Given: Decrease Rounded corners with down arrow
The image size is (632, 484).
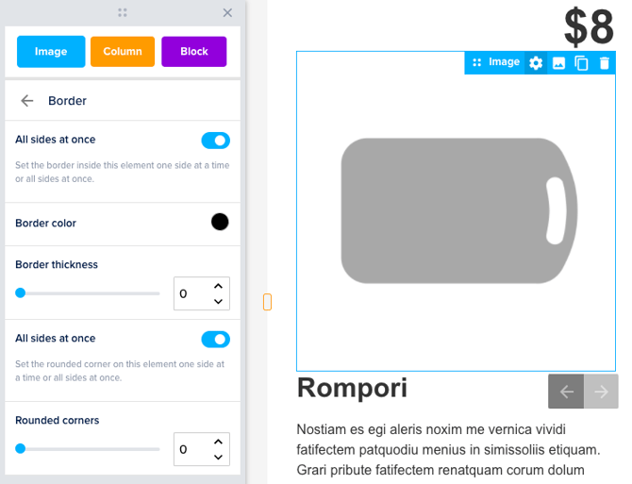Looking at the screenshot, I should [219, 457].
